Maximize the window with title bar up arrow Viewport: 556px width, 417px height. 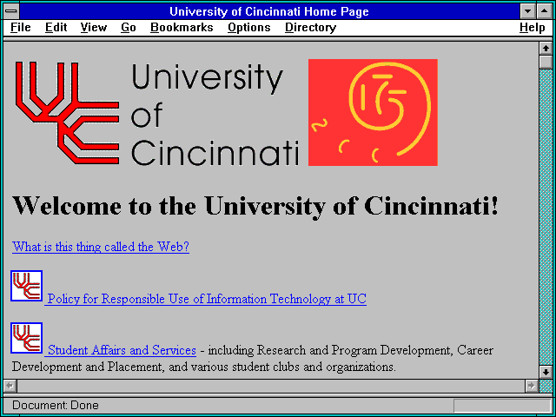544,11
